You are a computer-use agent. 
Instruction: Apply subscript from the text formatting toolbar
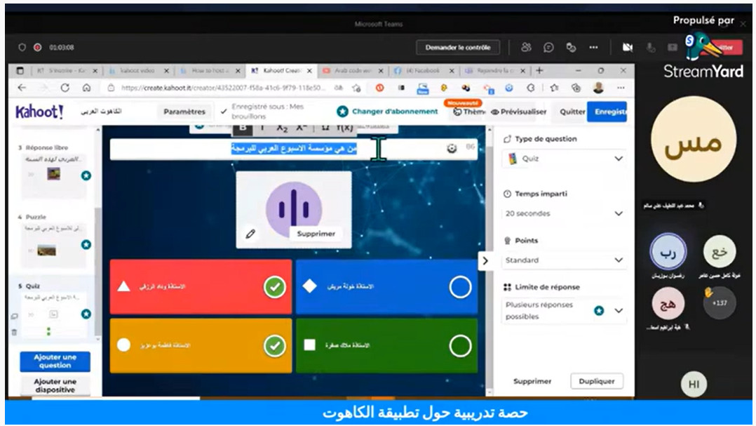[x=282, y=128]
